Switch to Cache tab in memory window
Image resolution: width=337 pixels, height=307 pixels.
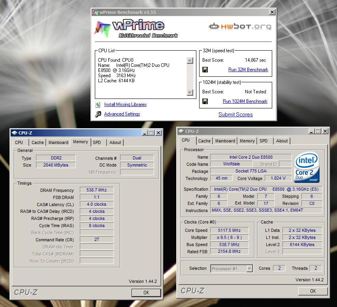(x=38, y=142)
